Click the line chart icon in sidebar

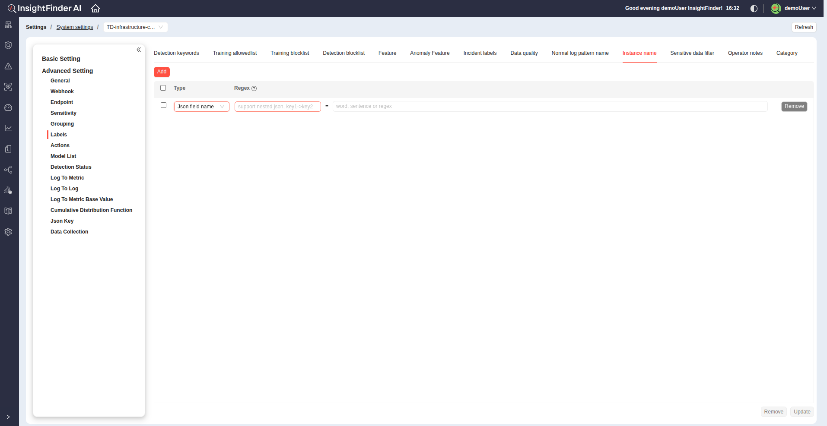8,128
